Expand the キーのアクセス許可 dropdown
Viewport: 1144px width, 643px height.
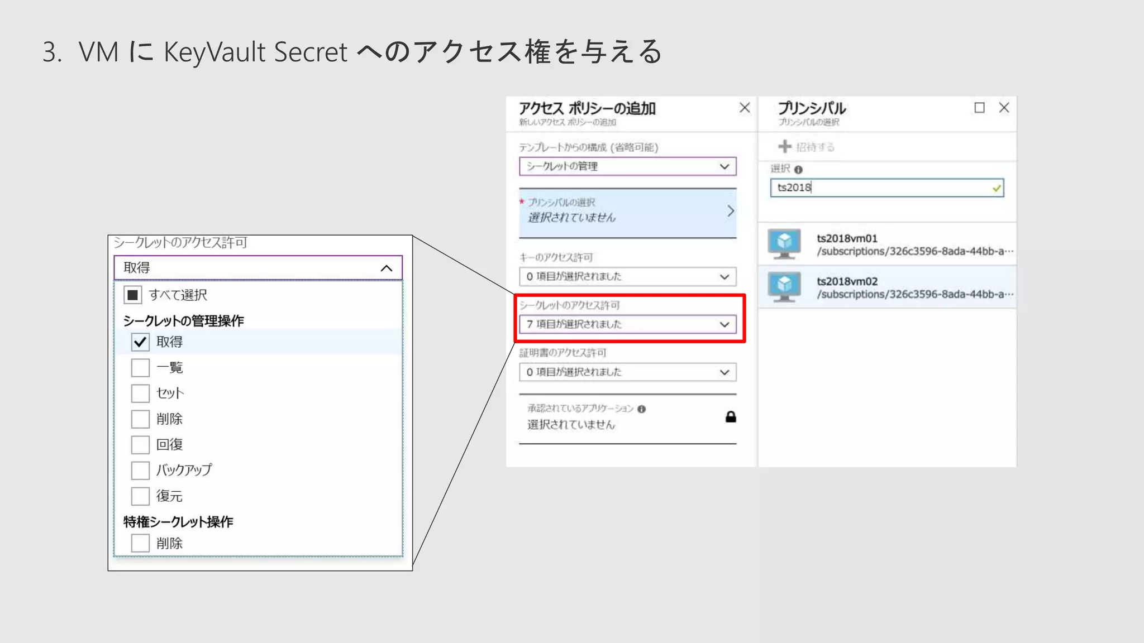point(627,277)
